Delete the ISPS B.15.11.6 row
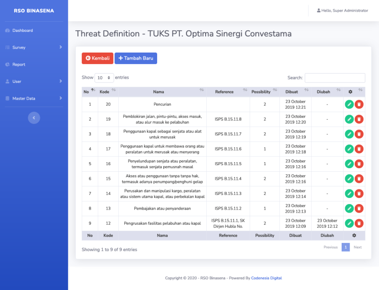The image size is (379, 290). pos(359,149)
